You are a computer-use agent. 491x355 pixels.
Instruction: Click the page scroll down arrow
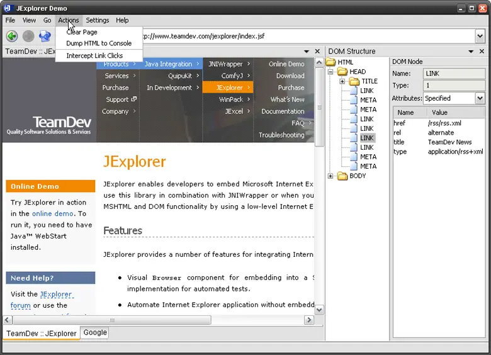(319, 310)
